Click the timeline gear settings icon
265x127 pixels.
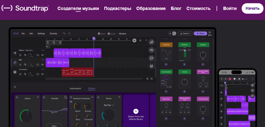tap(140, 40)
